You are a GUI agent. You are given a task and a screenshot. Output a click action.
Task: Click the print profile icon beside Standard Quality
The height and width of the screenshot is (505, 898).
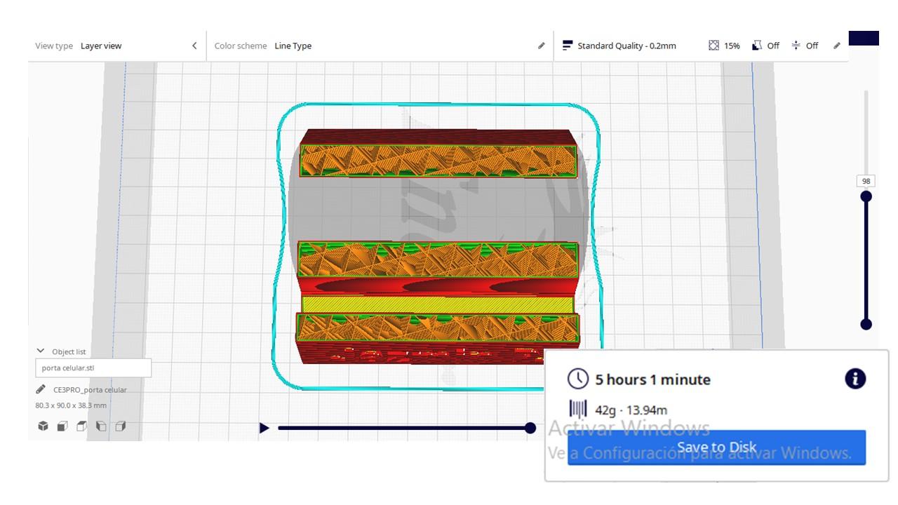tap(568, 46)
